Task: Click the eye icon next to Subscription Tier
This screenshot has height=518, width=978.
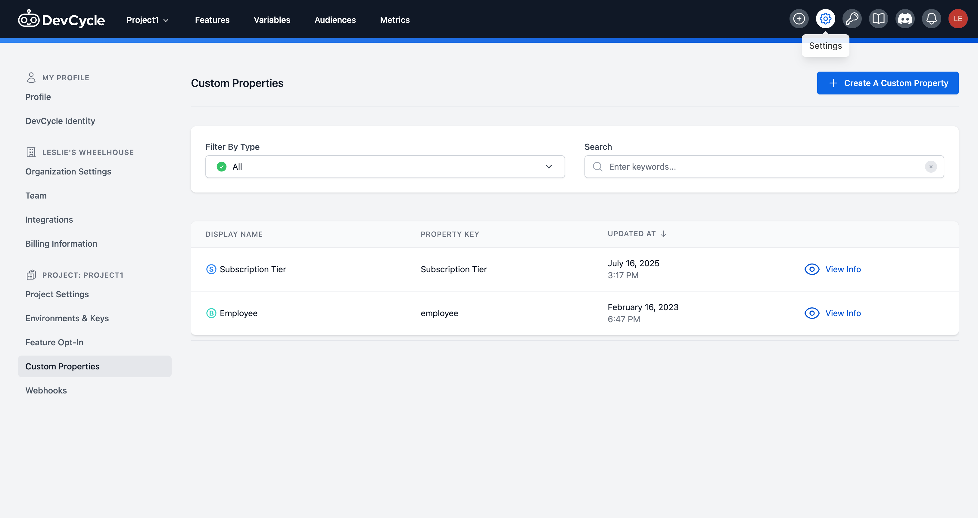Action: (x=812, y=269)
